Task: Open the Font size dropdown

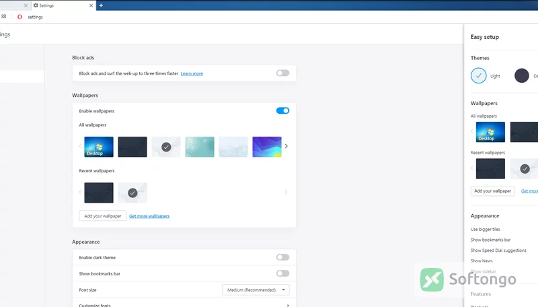Action: click(256, 289)
